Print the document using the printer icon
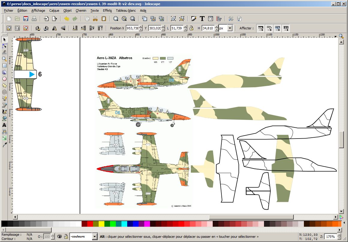 (34, 19)
